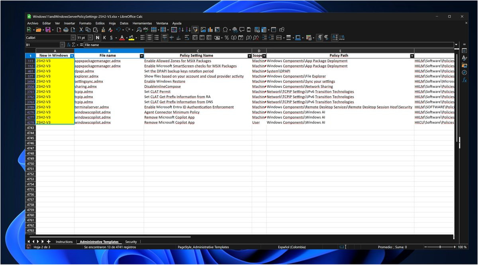Click Sort Descending icon
This screenshot has height=265, width=478.
188,30
